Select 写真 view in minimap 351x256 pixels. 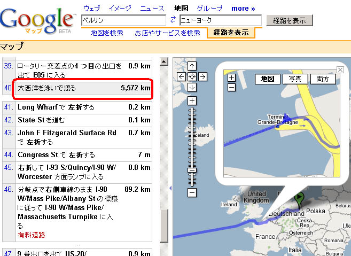tap(295, 79)
